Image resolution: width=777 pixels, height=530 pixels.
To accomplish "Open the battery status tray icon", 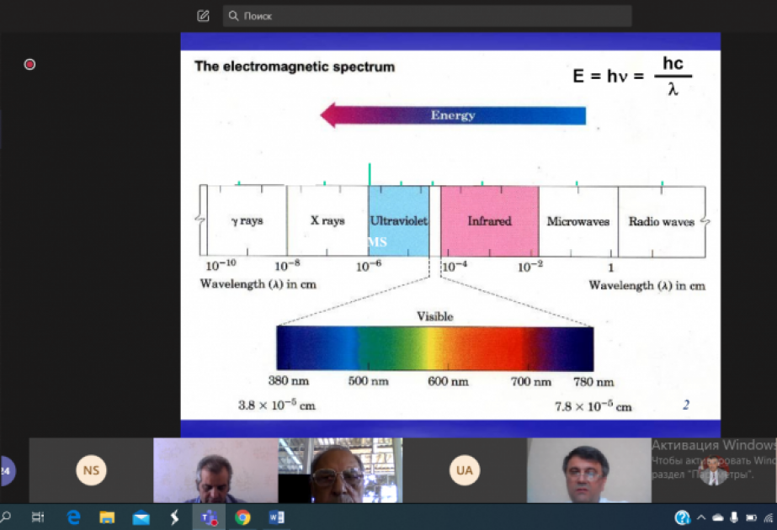I will [751, 517].
